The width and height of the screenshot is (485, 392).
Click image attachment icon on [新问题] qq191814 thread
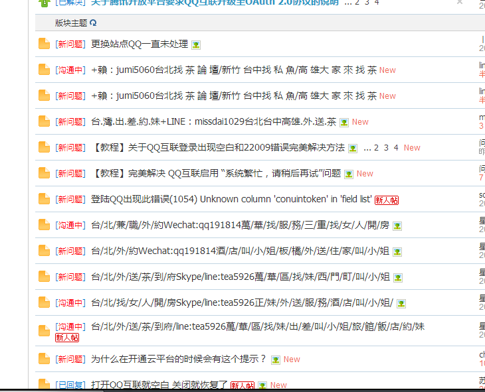[x=397, y=252]
